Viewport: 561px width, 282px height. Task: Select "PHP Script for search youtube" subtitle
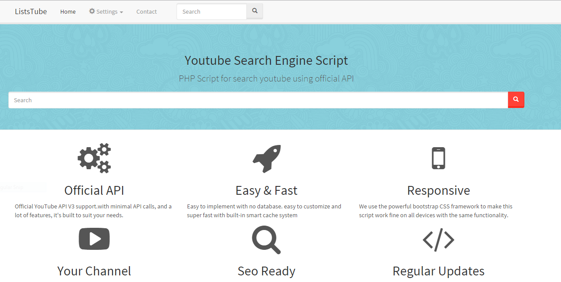click(x=266, y=79)
